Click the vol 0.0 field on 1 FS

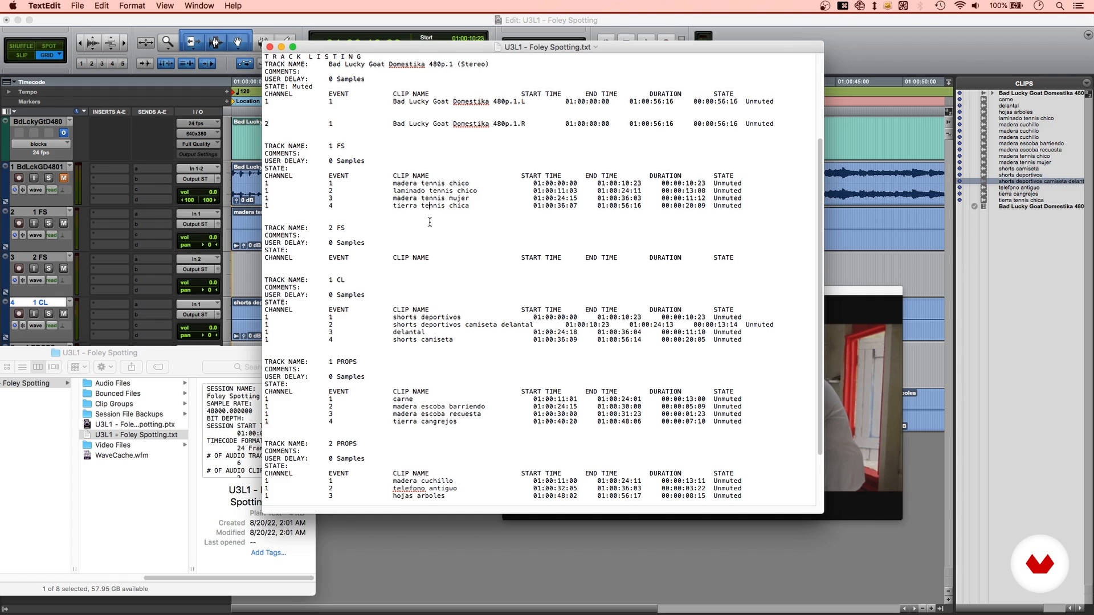198,237
